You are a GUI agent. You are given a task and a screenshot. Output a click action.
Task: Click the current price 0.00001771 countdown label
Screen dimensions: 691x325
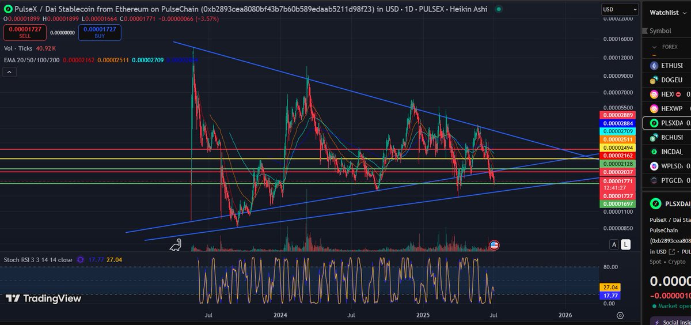(x=617, y=184)
